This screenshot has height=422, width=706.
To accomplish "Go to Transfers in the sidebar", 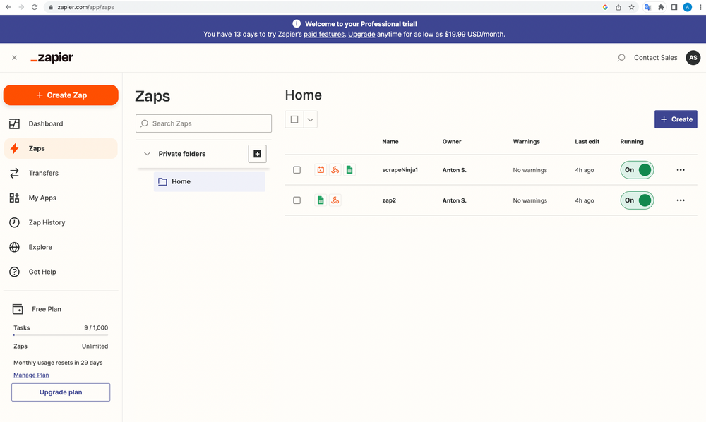I will [x=43, y=173].
